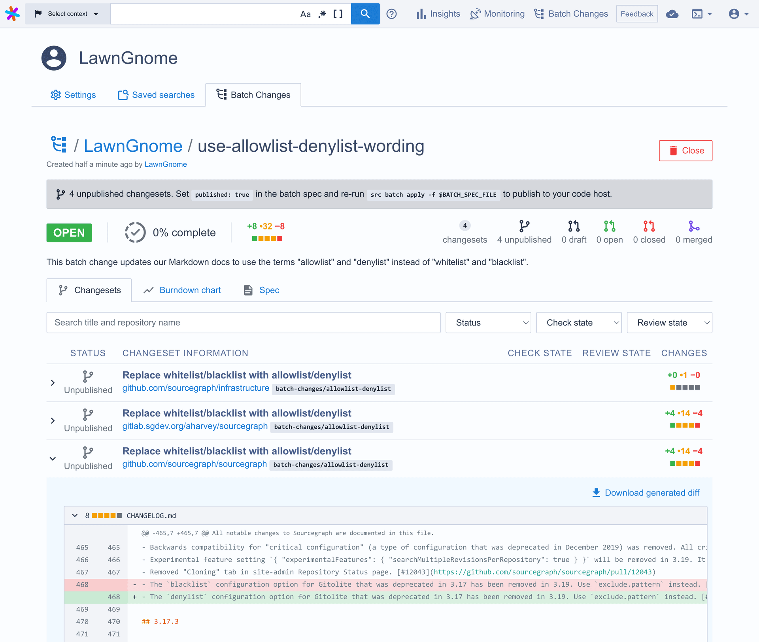The height and width of the screenshot is (642, 759).
Task: Click sourcegraph/sourcegraph row Unpublished branch icon
Action: (88, 452)
